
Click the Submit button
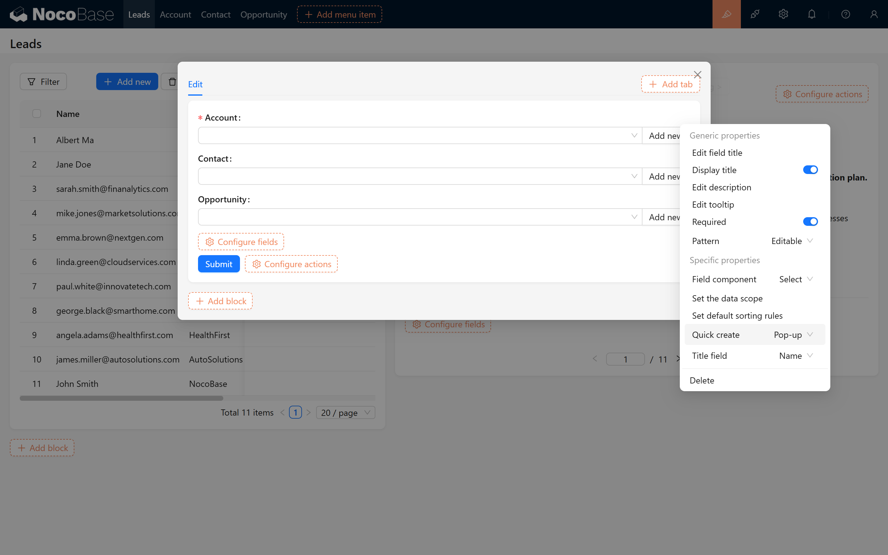(219, 264)
